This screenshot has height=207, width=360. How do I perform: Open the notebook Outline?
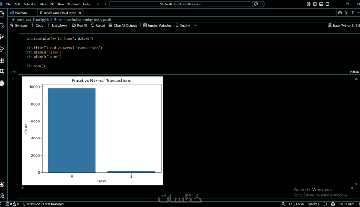click(182, 25)
